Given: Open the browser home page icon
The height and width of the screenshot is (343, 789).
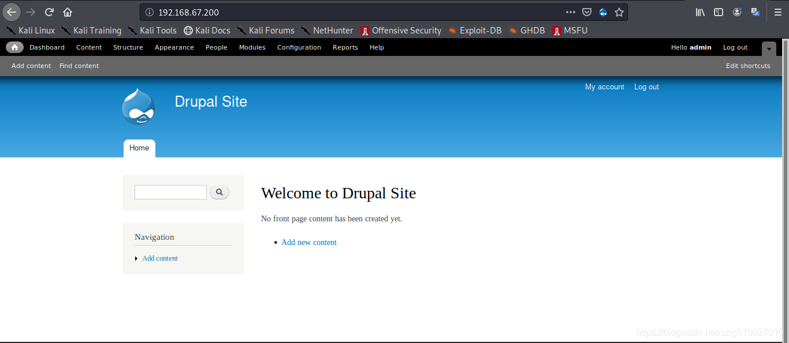Looking at the screenshot, I should [x=68, y=12].
